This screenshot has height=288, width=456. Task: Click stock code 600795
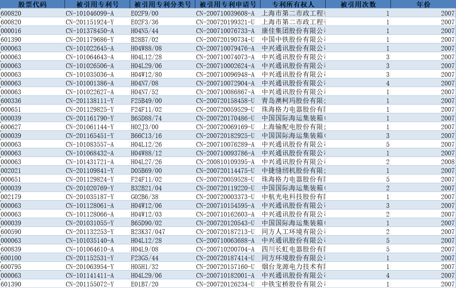click(32, 267)
